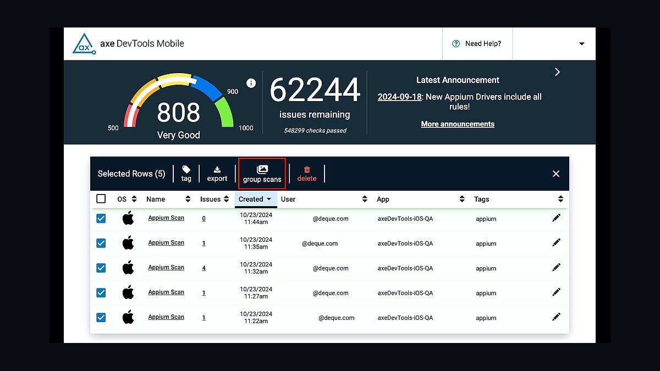This screenshot has width=660, height=371.
Task: Click the Apple OS icon in 11:35am row
Action: [128, 242]
